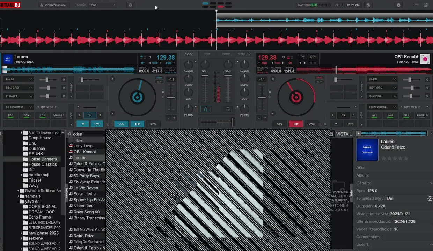The height and width of the screenshot is (251, 433).
Task: Click the user account button ASDFAFGSASAGA
Action: (x=54, y=5)
